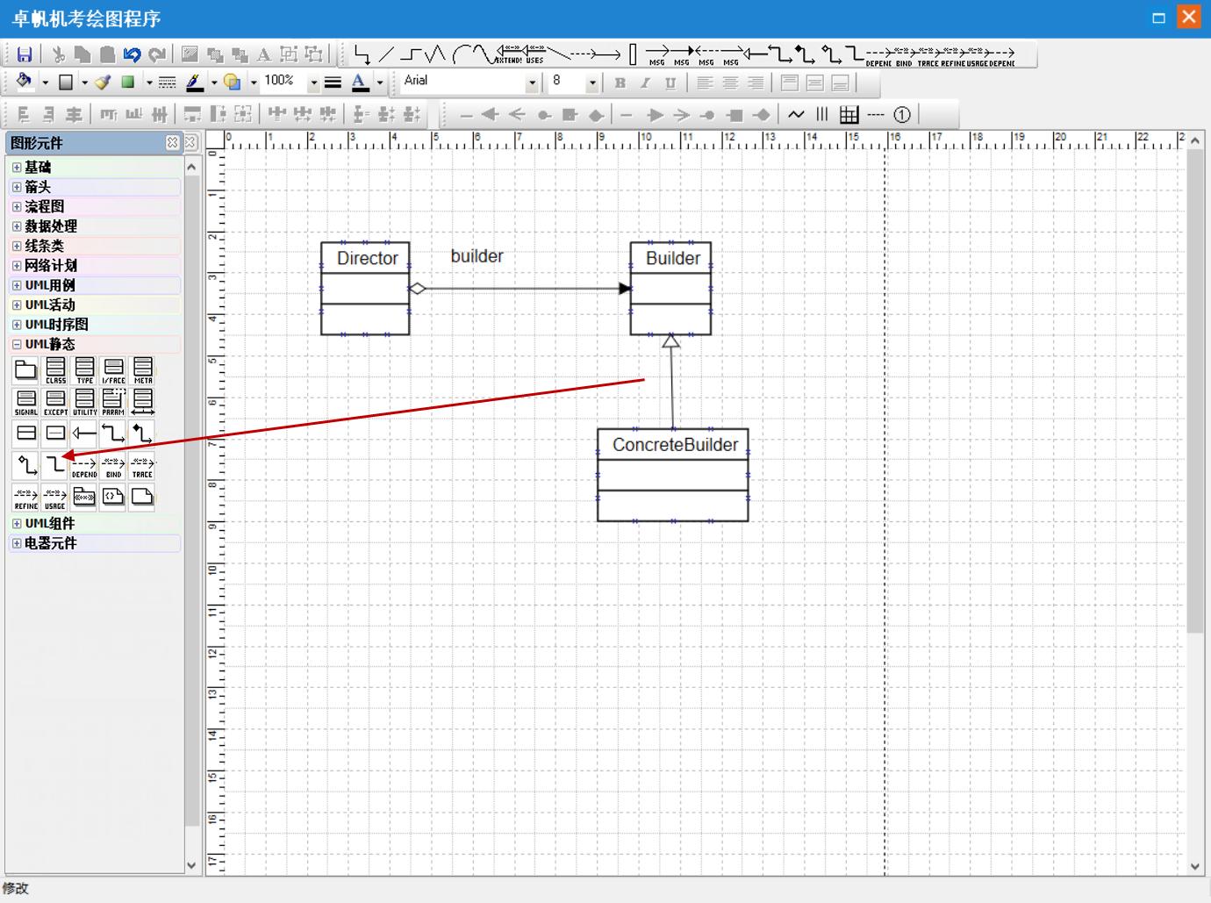Click the UML时序图 category row

tap(95, 325)
